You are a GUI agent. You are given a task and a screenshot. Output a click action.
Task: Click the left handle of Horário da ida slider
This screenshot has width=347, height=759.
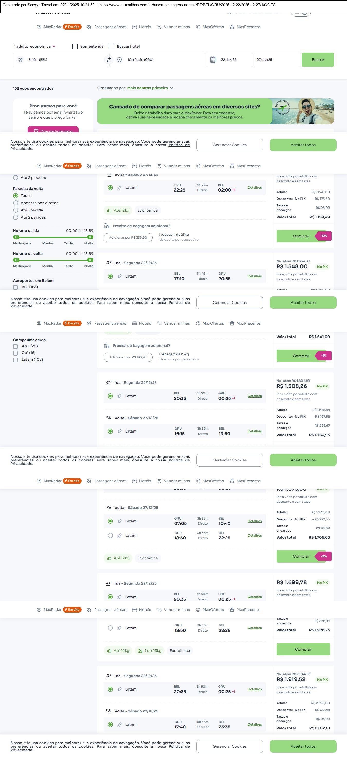click(x=16, y=237)
